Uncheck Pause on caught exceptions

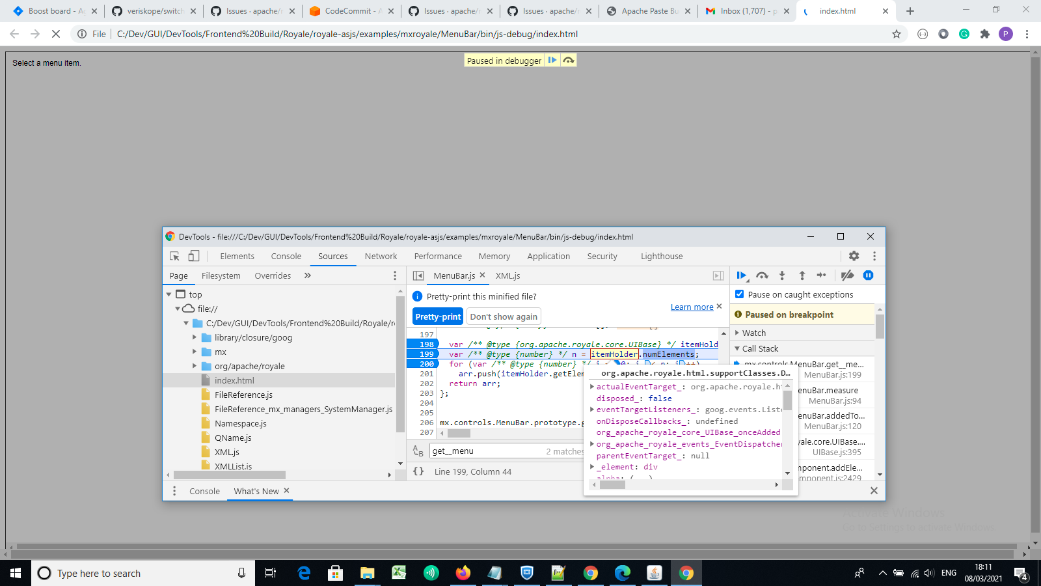click(x=739, y=294)
